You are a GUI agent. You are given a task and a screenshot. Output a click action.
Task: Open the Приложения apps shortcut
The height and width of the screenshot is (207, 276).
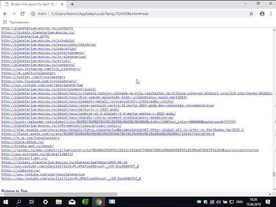pyautogui.click(x=16, y=22)
